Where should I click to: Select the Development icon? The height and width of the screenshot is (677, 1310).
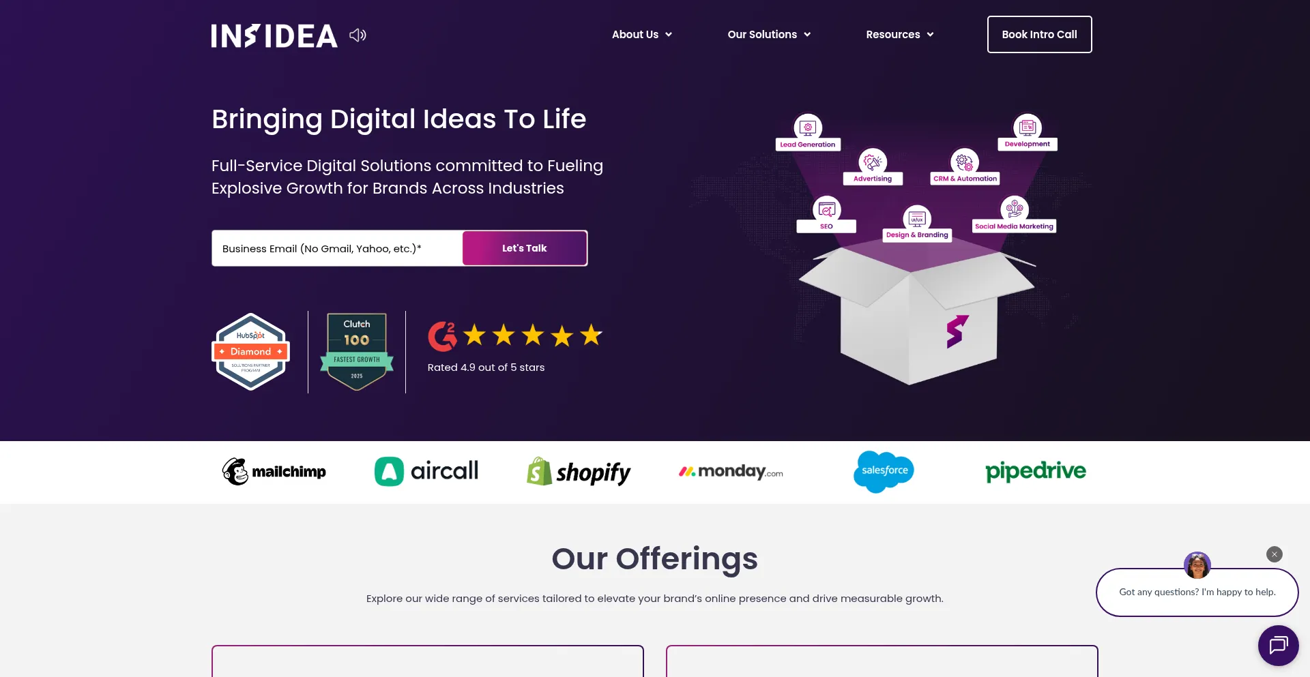(1027, 127)
